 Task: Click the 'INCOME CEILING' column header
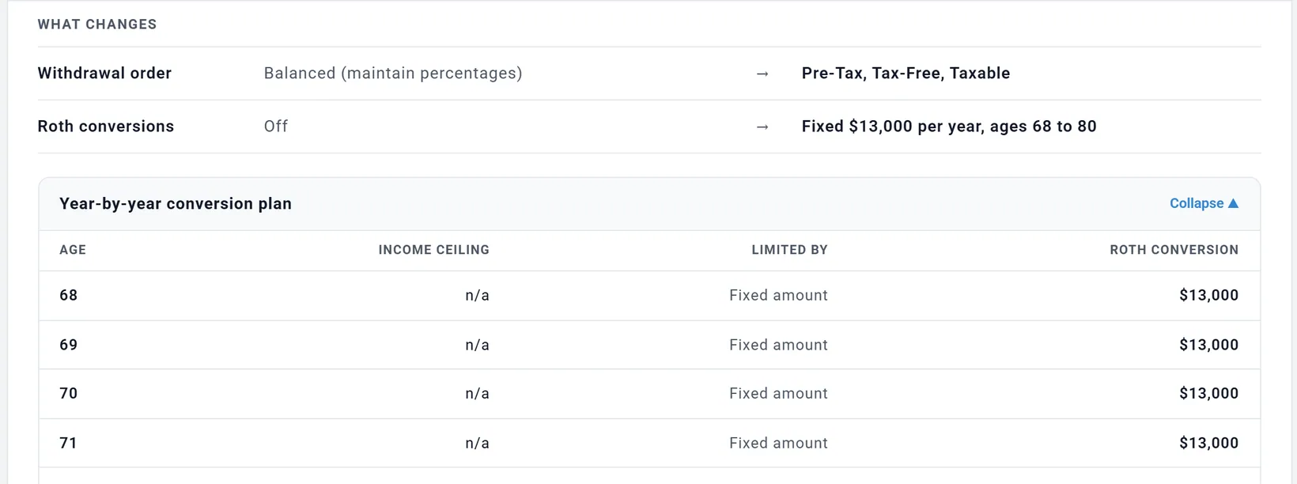[x=434, y=250]
